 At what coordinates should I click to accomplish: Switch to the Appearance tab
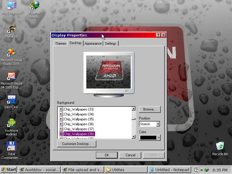point(93,43)
